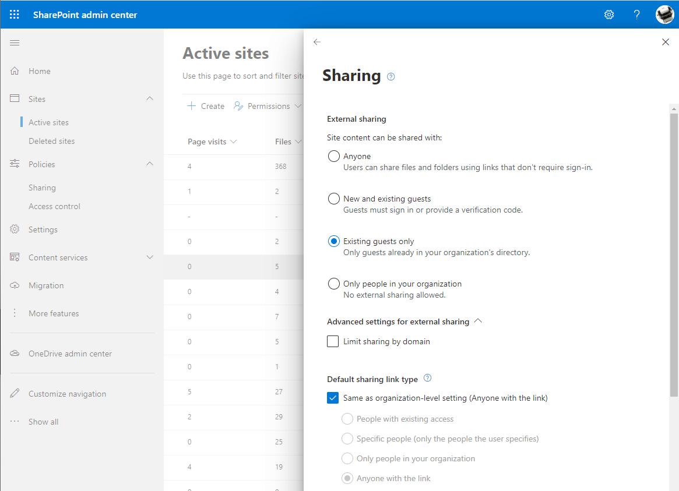Open the help icon beside the Sharing heading
Image resolution: width=679 pixels, height=491 pixels.
[x=390, y=76]
